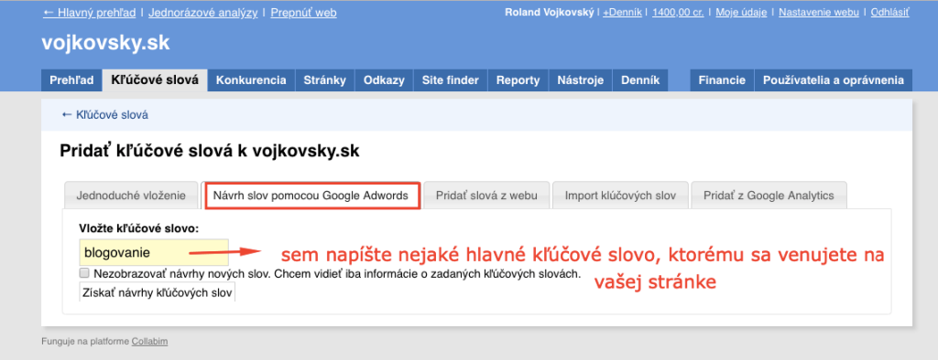Open the Collabim footer link

tap(149, 342)
